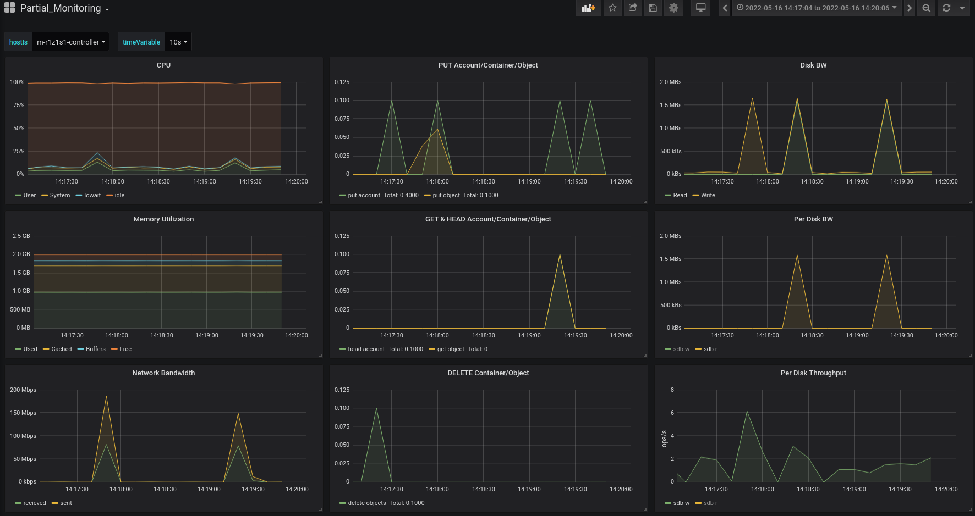
Task: Open the time range picker
Action: pyautogui.click(x=817, y=8)
